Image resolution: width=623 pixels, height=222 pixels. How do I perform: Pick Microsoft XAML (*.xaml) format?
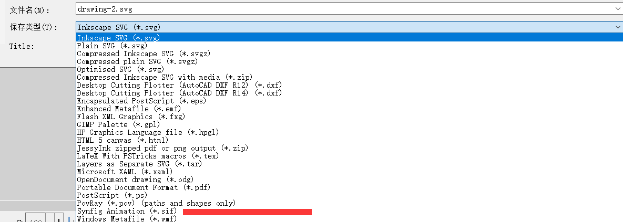pos(125,172)
